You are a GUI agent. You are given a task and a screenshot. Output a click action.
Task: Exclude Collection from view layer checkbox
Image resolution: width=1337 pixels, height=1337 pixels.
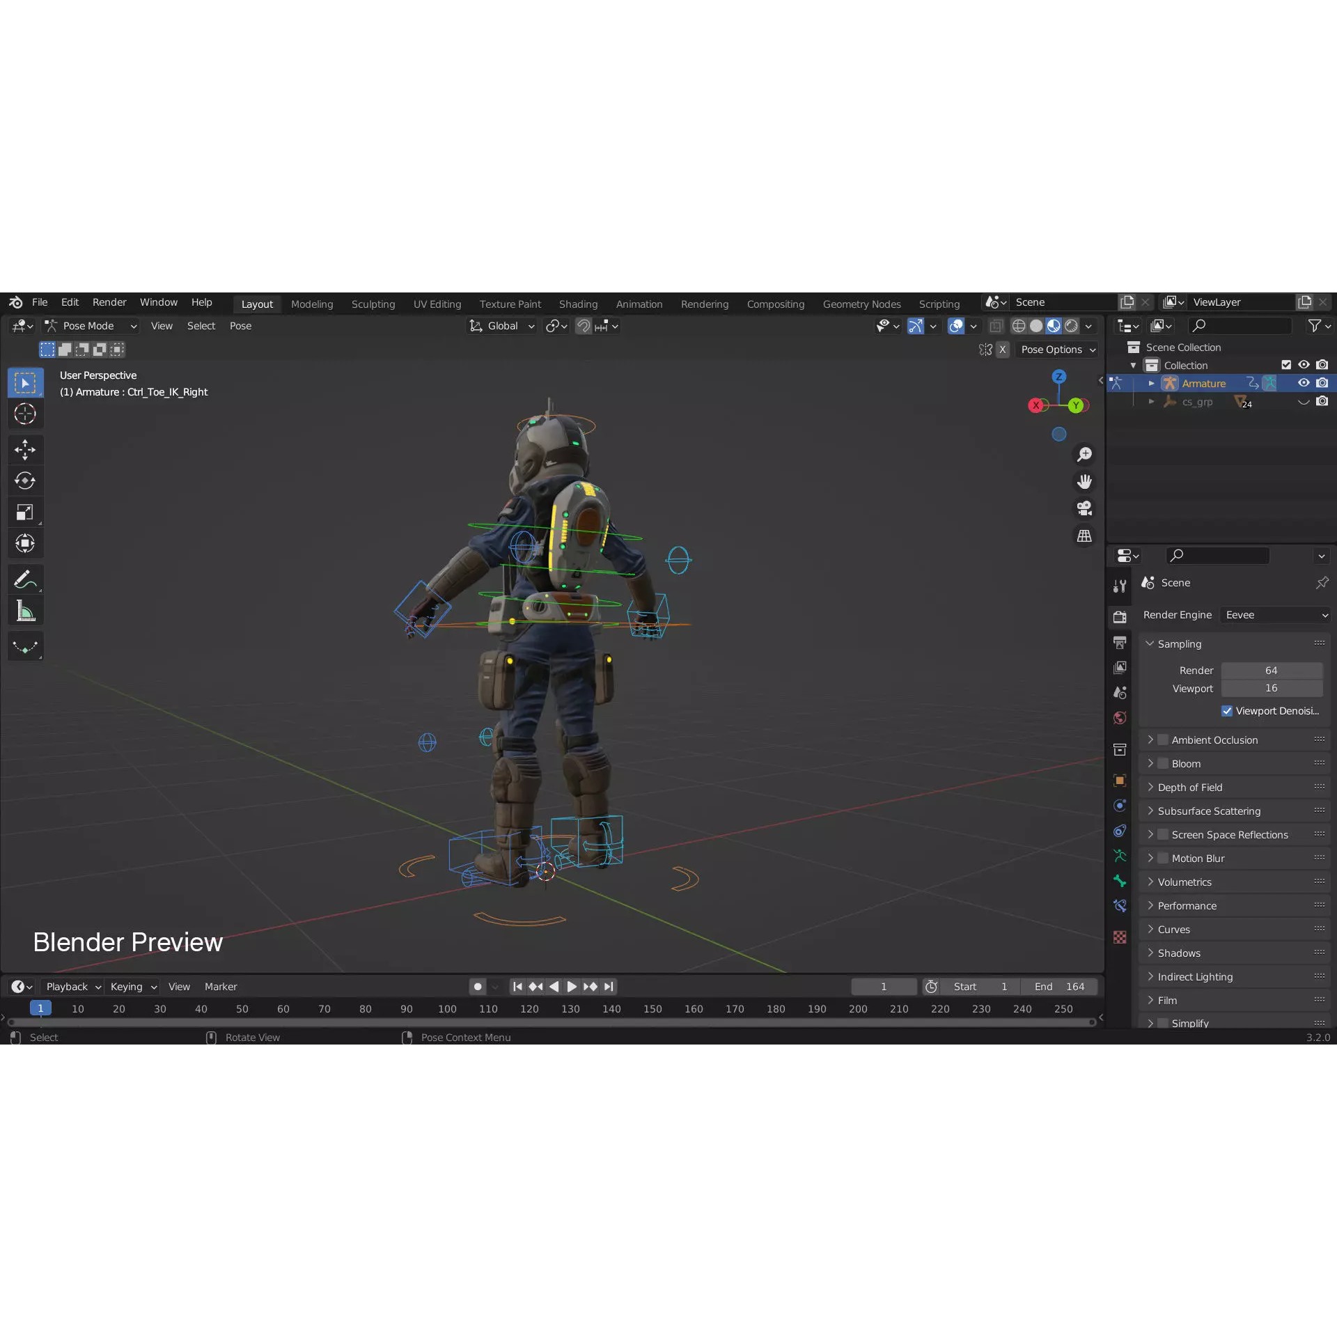[x=1286, y=365]
